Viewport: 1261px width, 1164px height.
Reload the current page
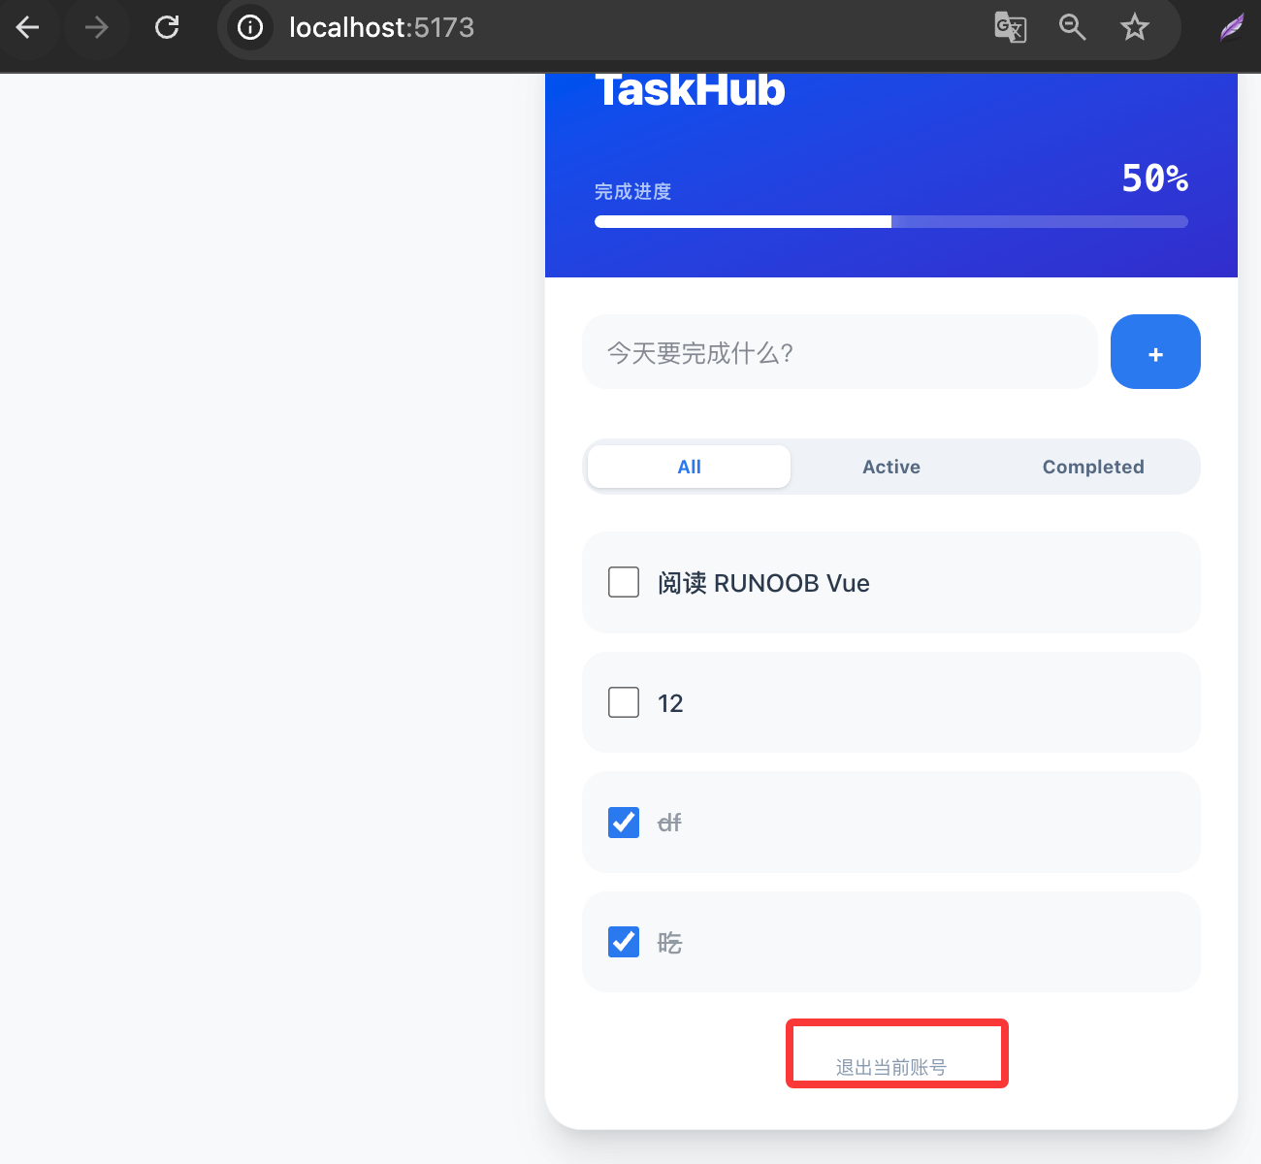(x=167, y=27)
